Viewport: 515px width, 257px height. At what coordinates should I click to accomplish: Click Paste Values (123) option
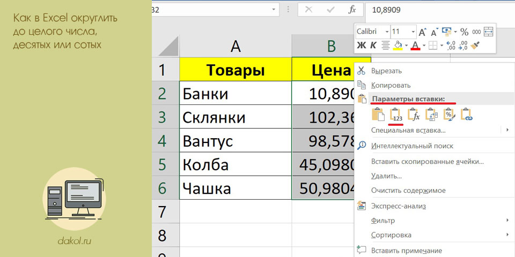[396, 115]
